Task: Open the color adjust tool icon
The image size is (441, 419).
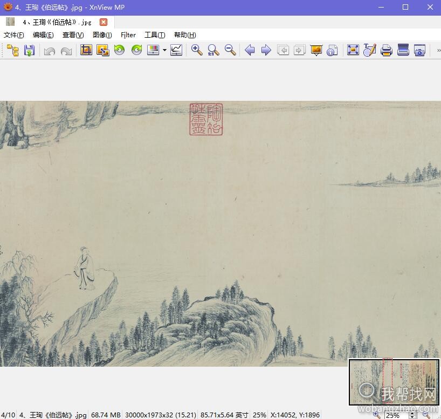Action: [153, 50]
